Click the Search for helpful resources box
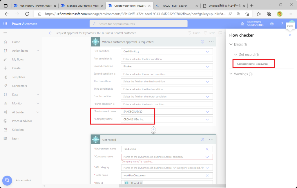This screenshot has width=297, height=188. 138,24
